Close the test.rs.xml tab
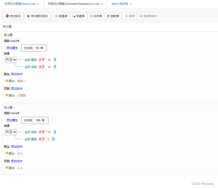 (x=38, y=4)
